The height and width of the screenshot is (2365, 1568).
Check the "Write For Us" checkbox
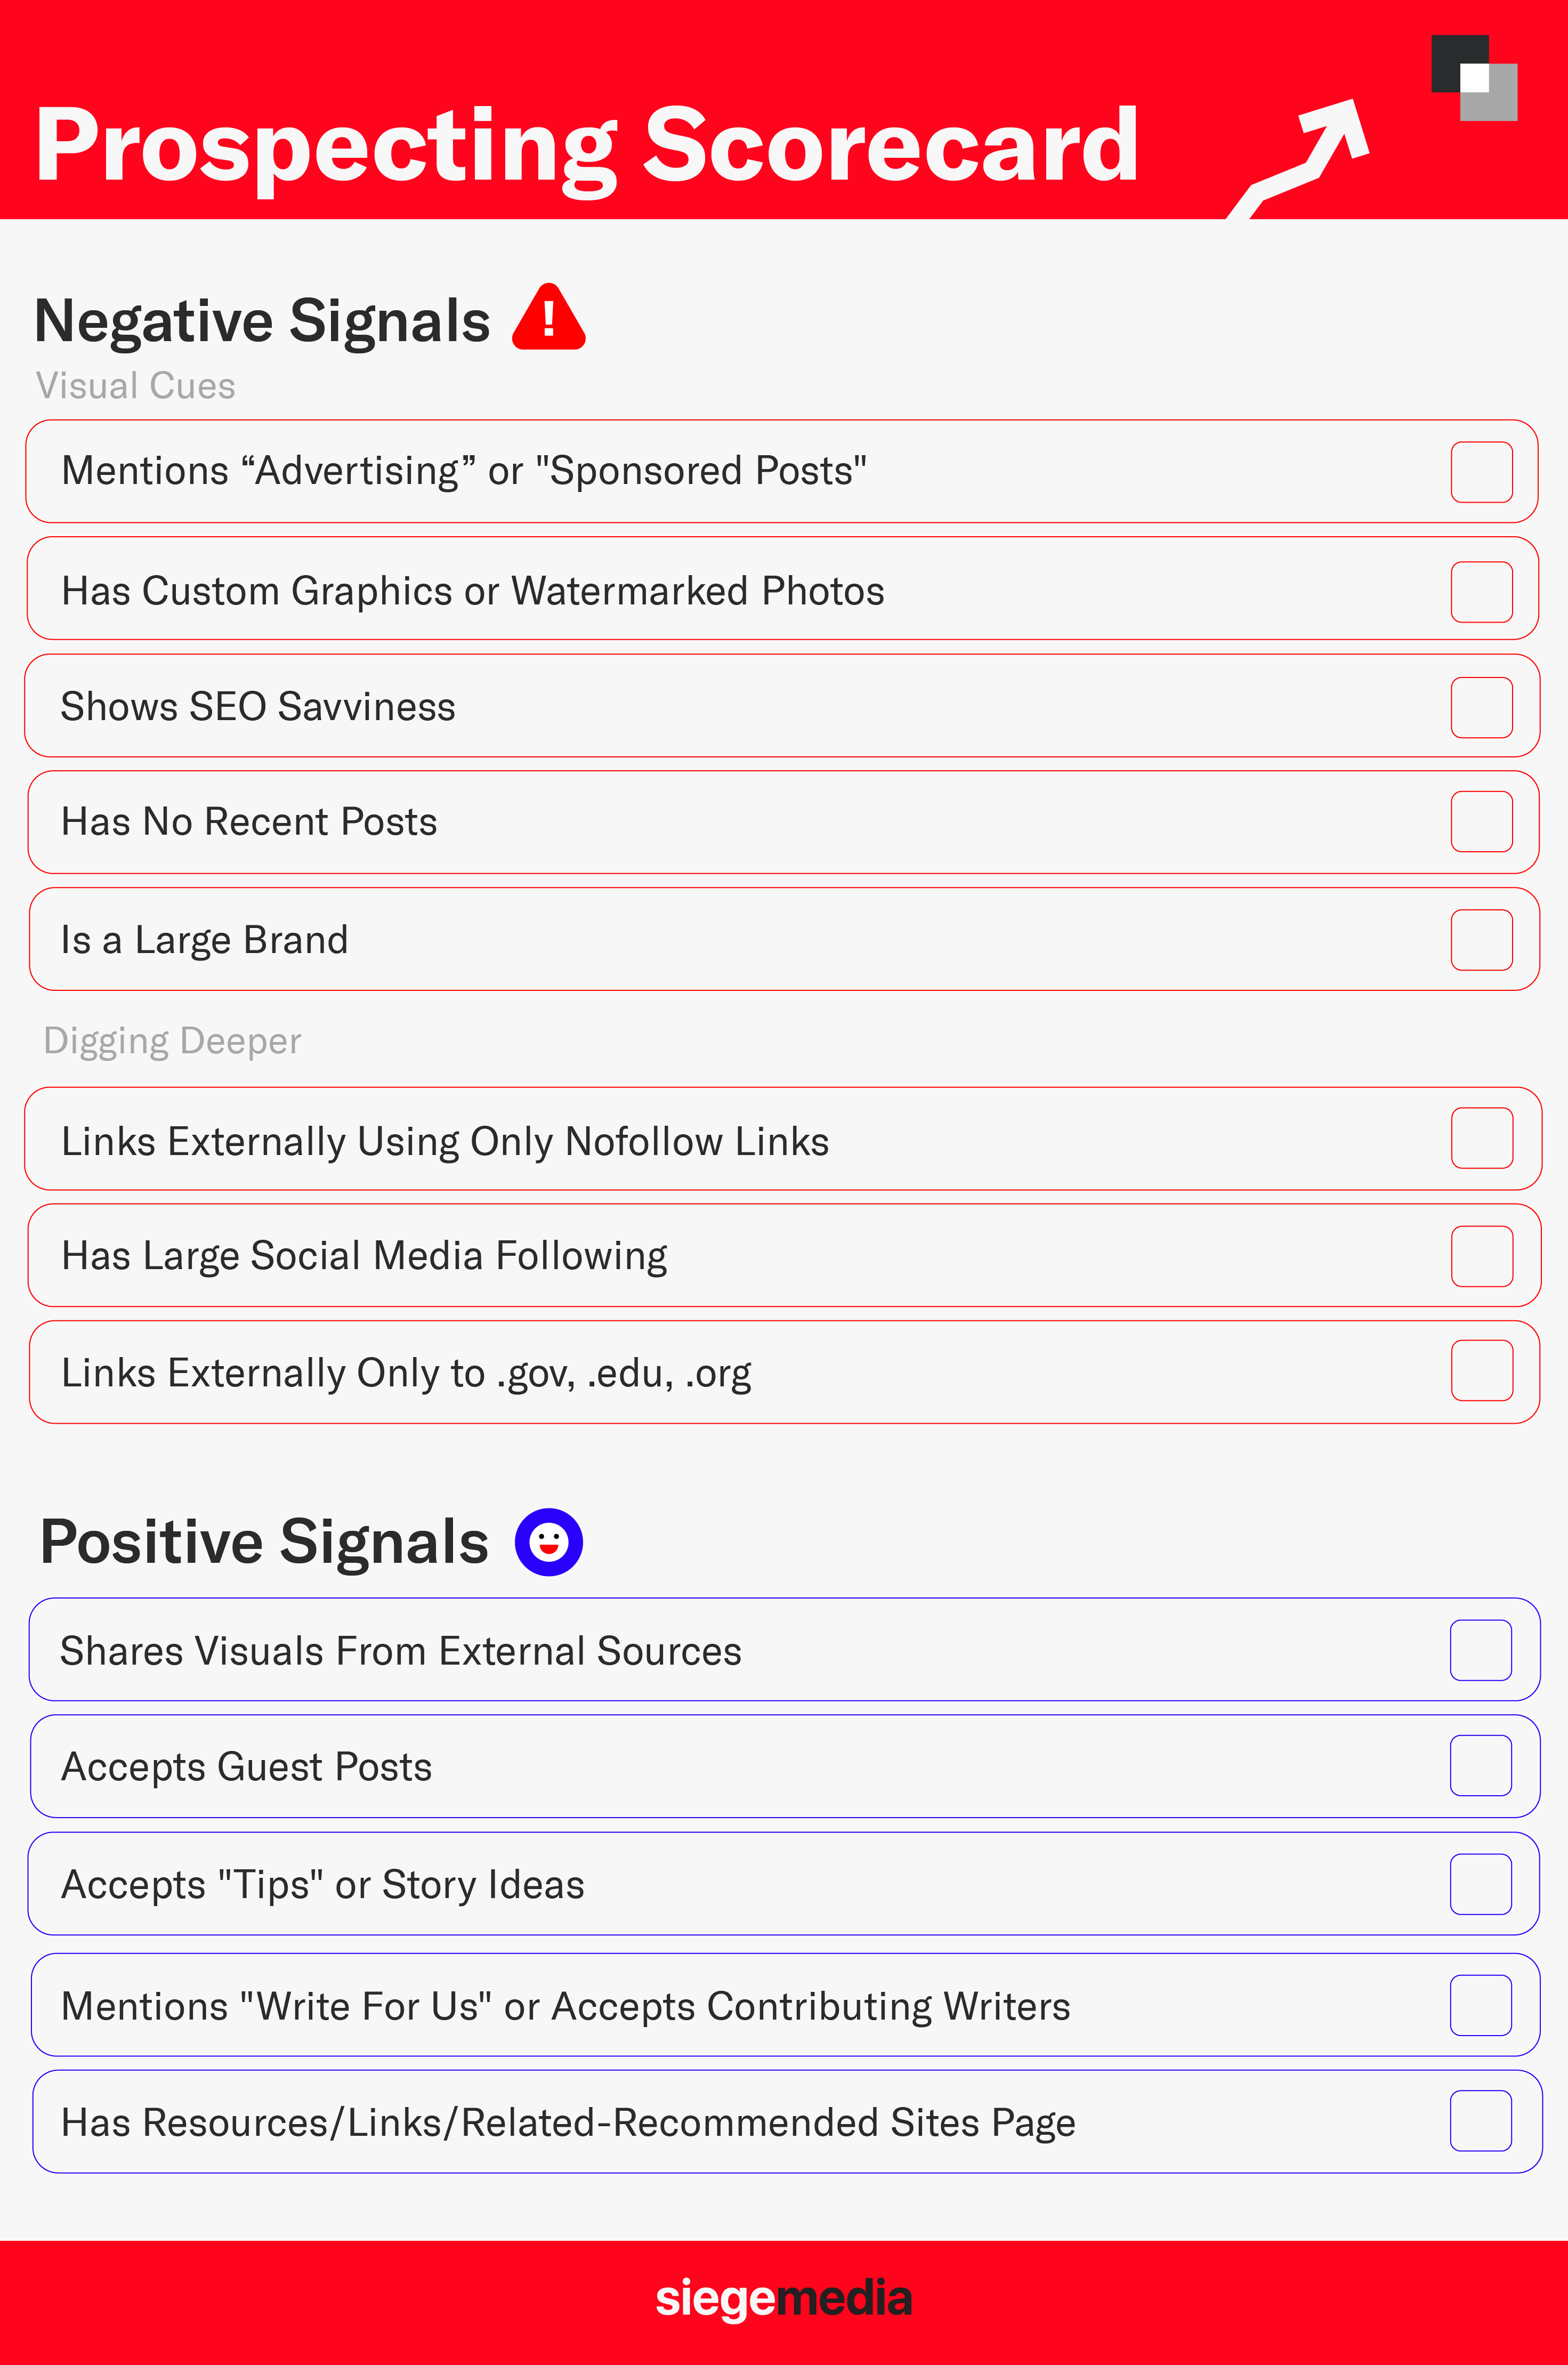tap(1480, 2005)
